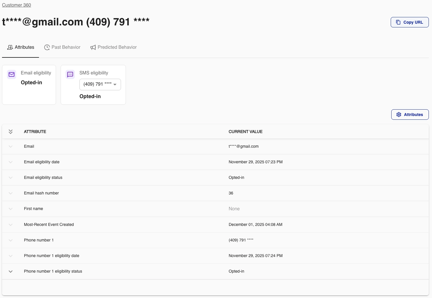
Task: Expand the Phone number 1 row
Action: click(x=10, y=240)
